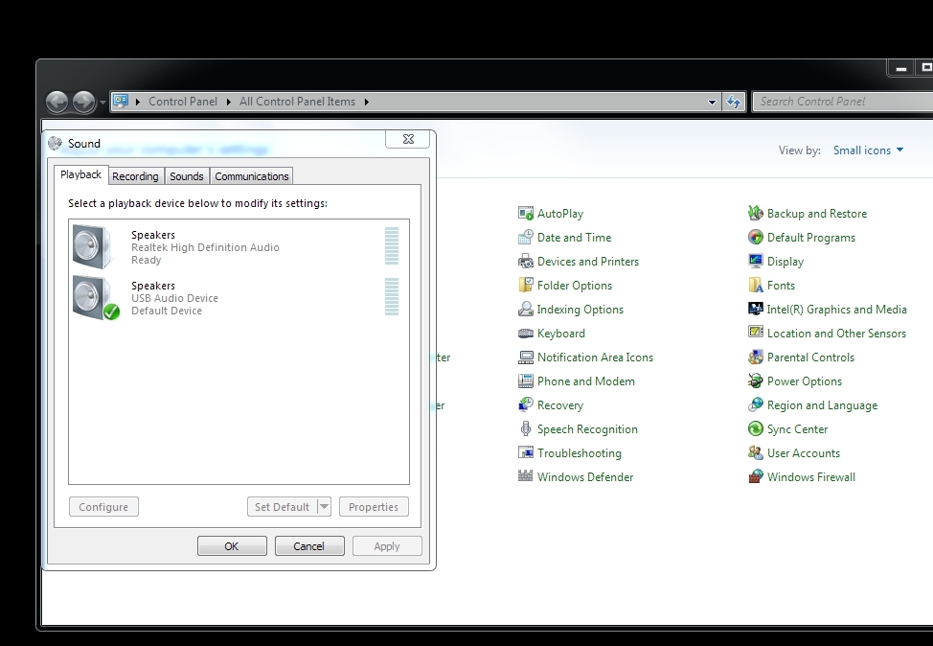
Task: Open the Parental Controls icon
Action: point(756,358)
